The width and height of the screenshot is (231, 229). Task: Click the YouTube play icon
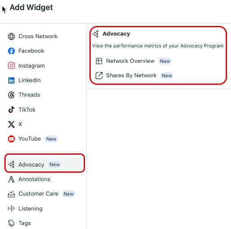click(x=11, y=139)
